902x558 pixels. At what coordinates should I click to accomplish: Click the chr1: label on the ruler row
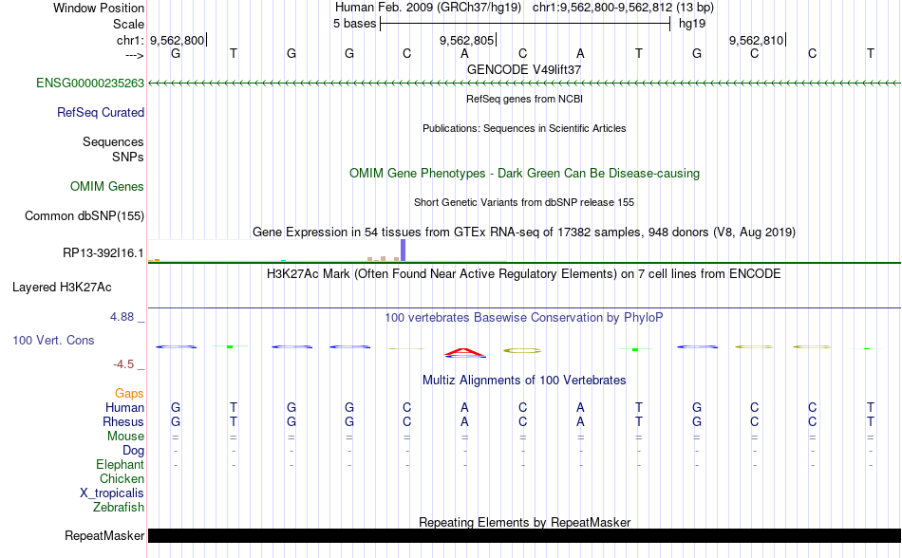click(x=130, y=40)
